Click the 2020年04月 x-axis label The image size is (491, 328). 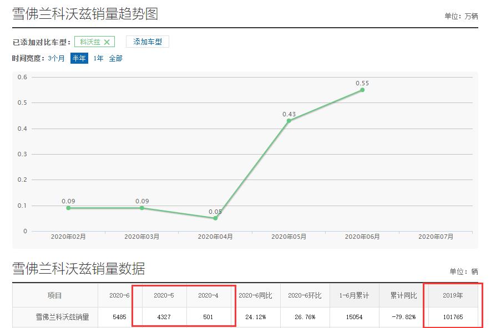215,237
